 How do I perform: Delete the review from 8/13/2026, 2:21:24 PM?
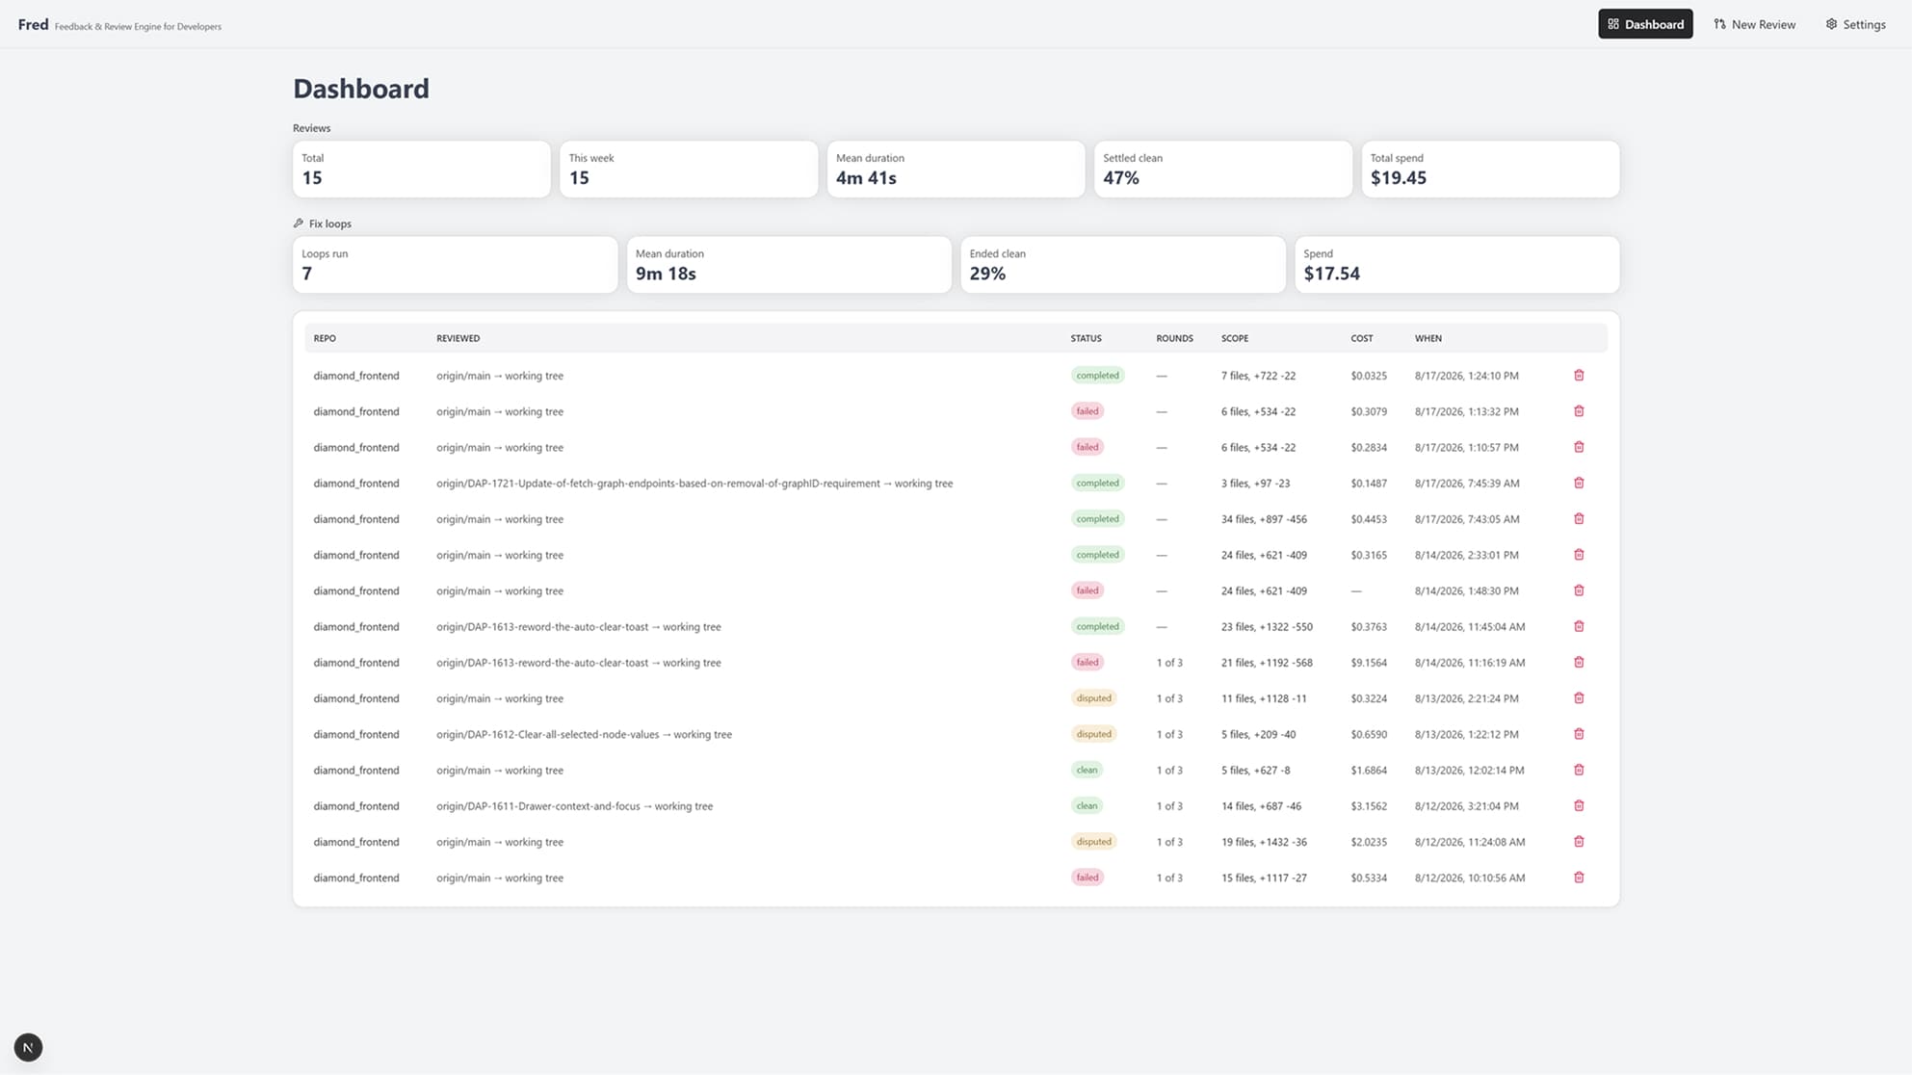[1579, 698]
